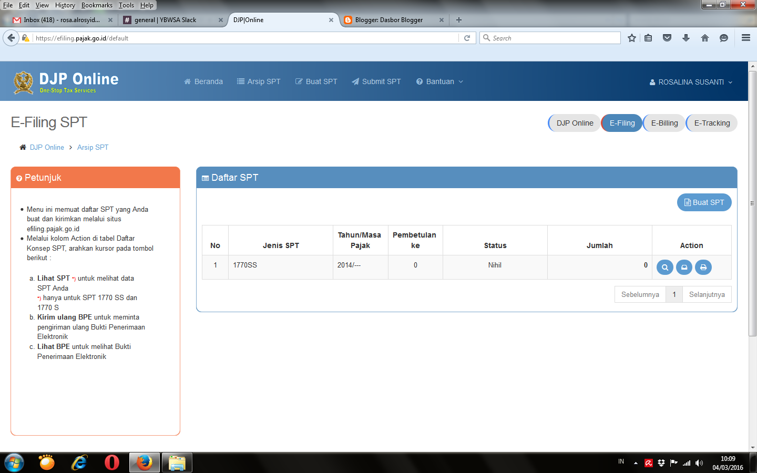757x473 pixels.
Task: Click the URL address bar
Action: pyautogui.click(x=244, y=38)
